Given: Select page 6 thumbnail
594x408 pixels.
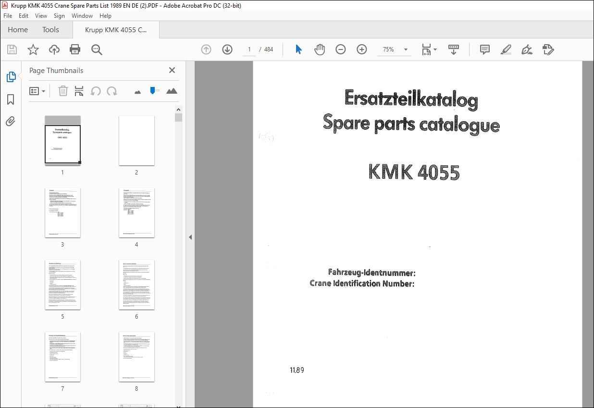Looking at the screenshot, I should click(x=136, y=284).
